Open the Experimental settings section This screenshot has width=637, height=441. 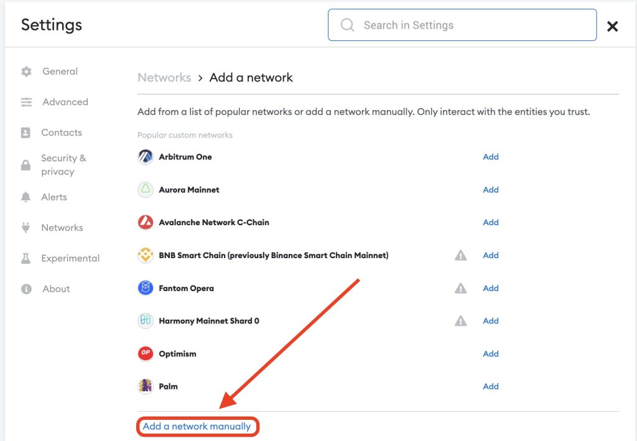point(70,258)
